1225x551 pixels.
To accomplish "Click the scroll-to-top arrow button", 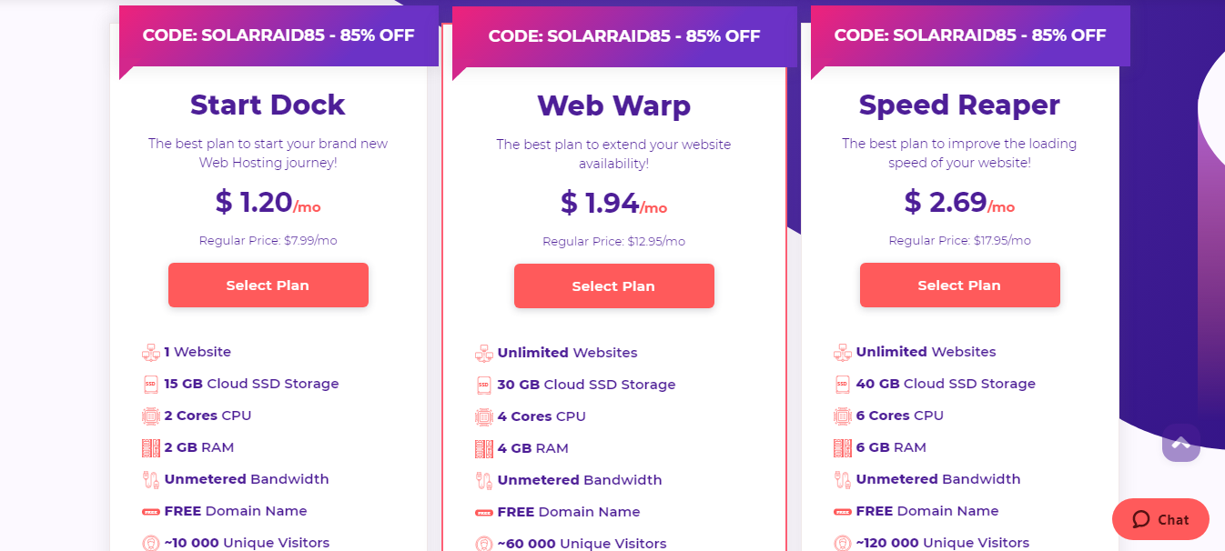I will point(1180,443).
